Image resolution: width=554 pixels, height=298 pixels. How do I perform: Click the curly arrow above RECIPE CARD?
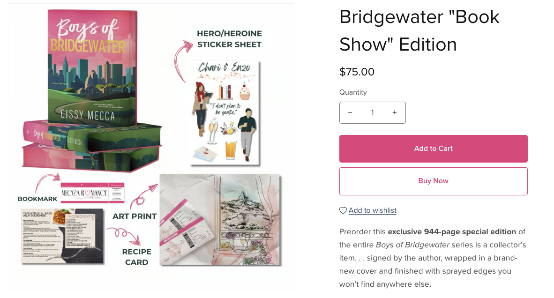(x=124, y=236)
